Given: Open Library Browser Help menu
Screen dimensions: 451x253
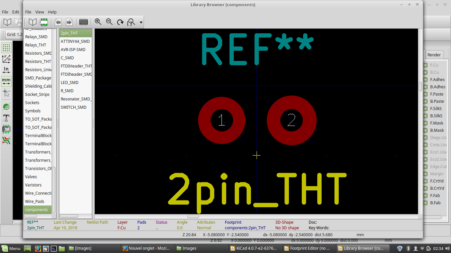Looking at the screenshot, I should click(x=52, y=12).
